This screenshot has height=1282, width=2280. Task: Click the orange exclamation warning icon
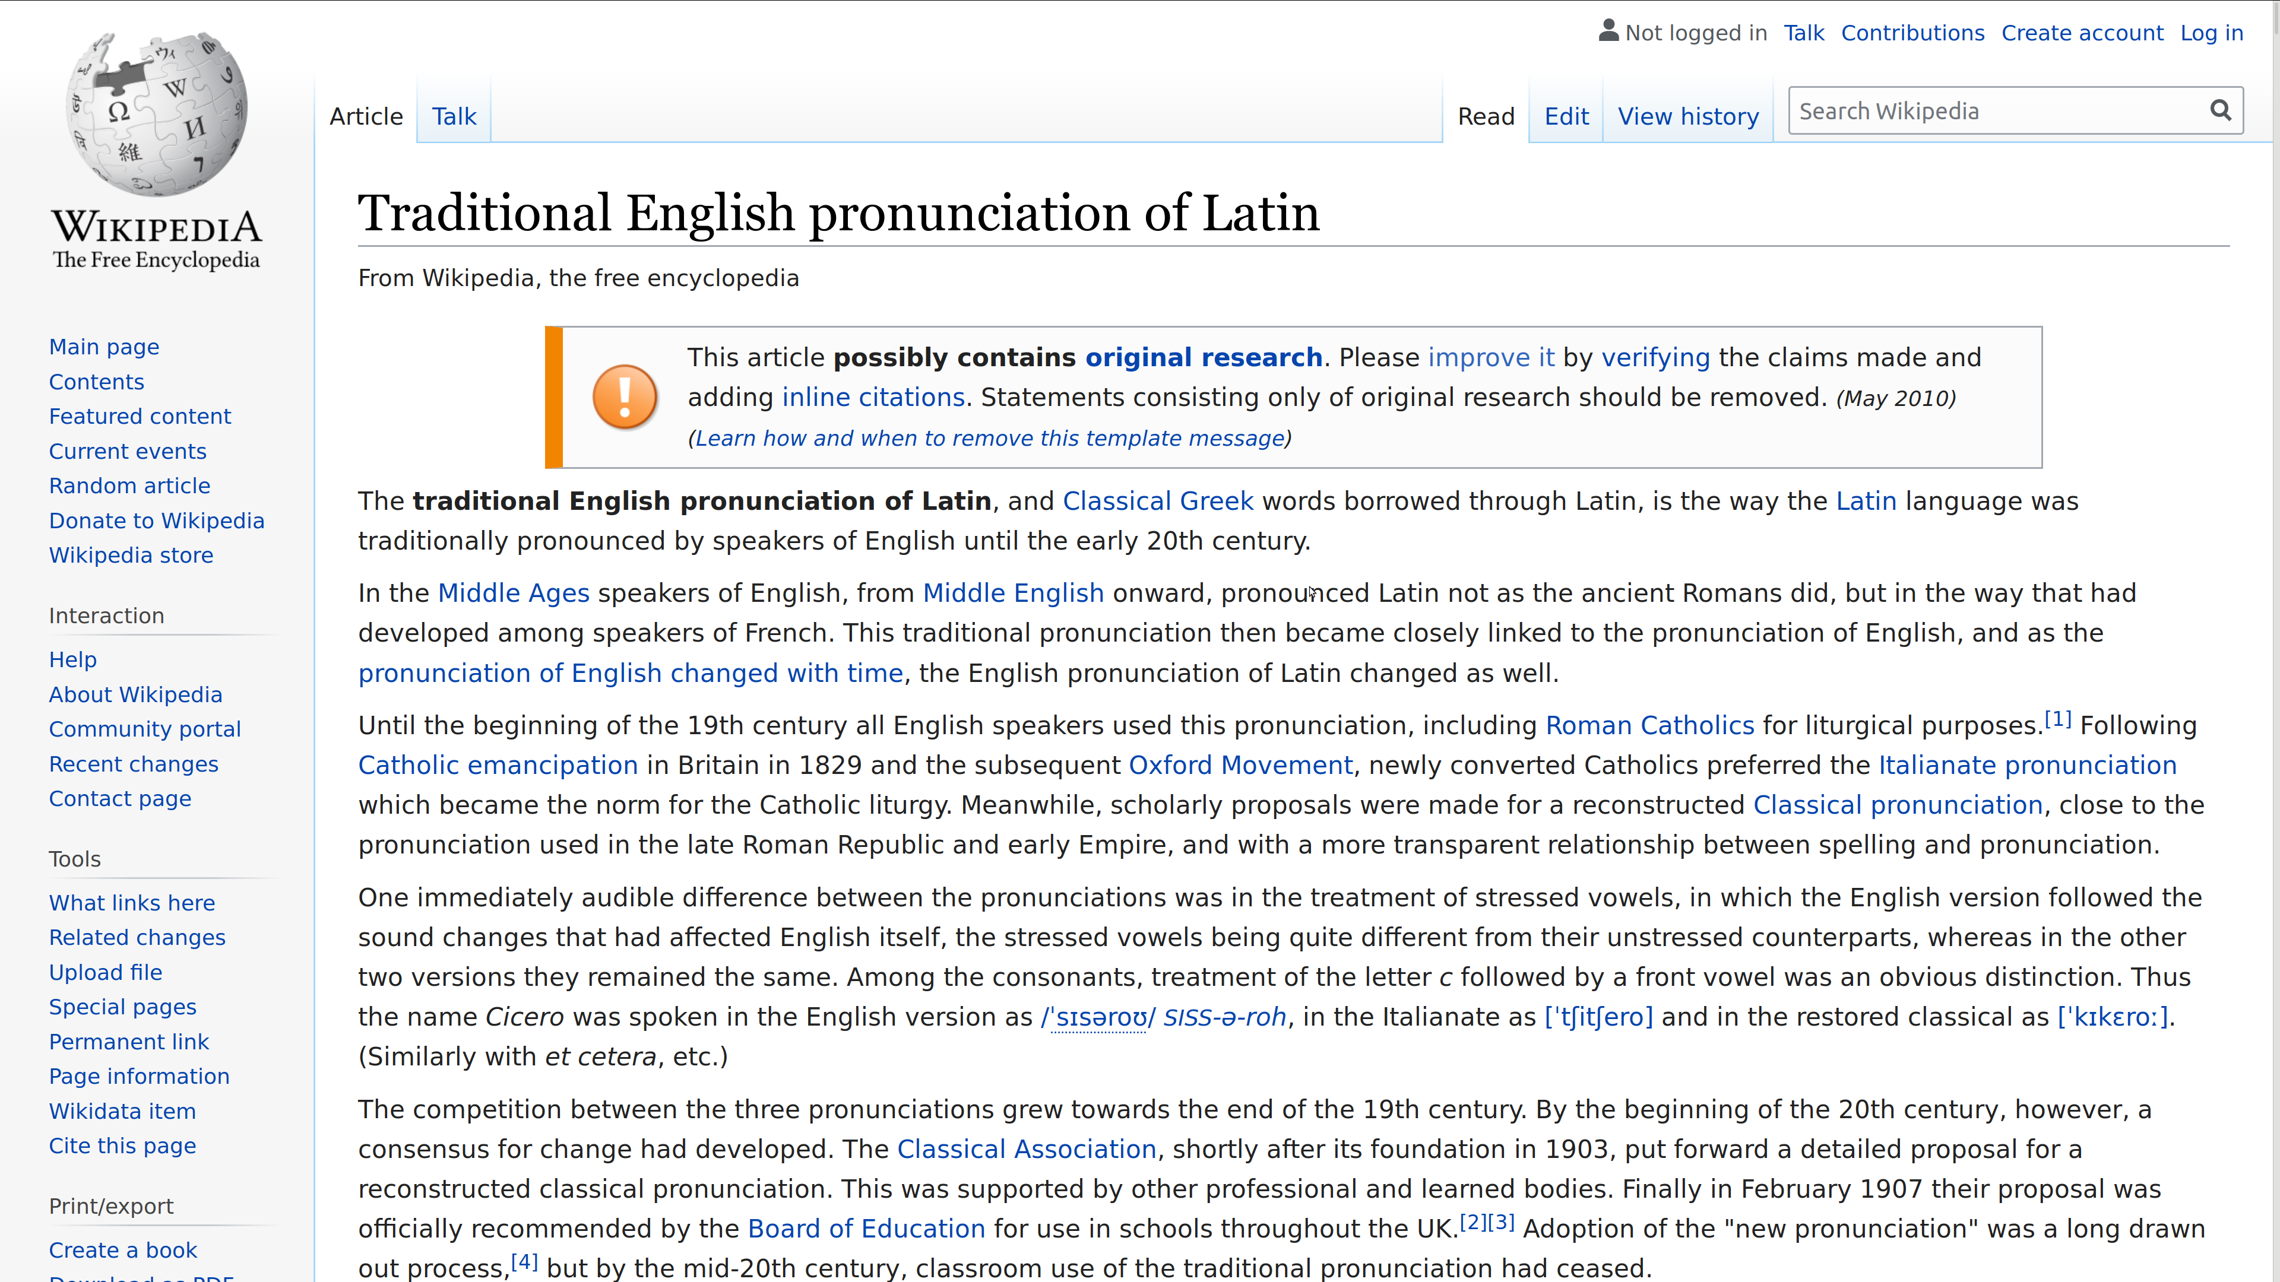click(625, 397)
